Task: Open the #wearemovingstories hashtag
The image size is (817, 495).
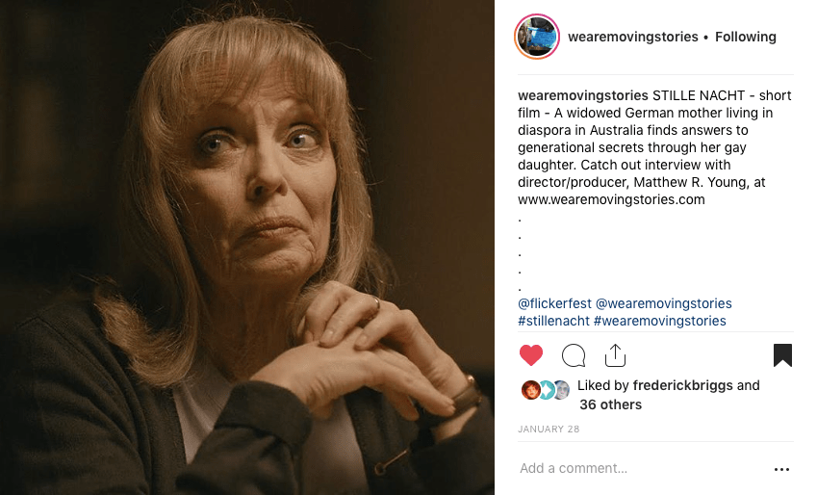Action: pos(660,321)
